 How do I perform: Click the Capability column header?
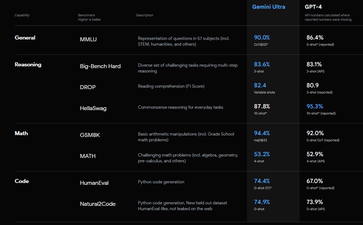[22, 15]
